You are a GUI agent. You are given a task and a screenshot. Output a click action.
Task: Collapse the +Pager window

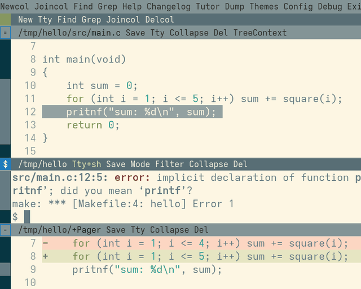point(169,230)
